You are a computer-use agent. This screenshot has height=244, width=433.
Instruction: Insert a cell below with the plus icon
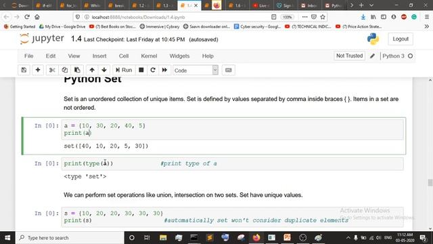point(38,70)
